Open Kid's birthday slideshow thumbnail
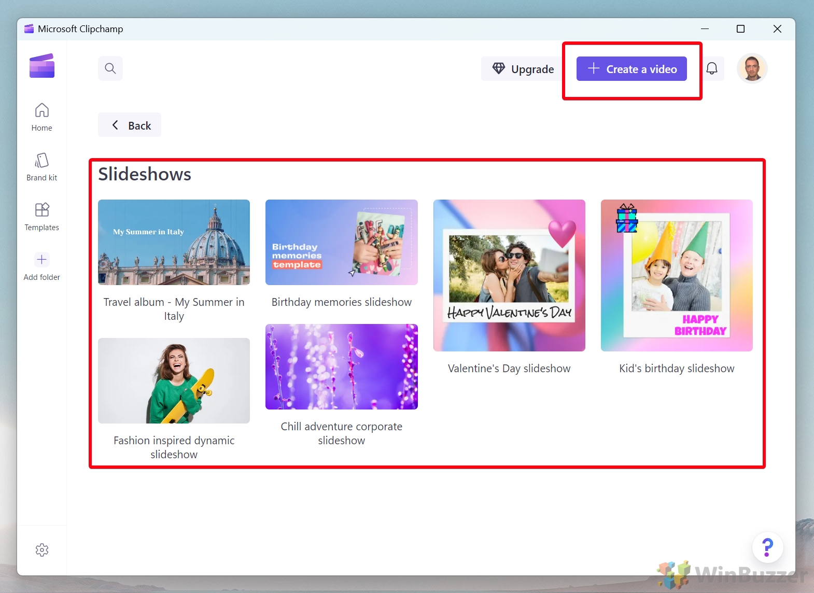Viewport: 814px width, 593px height. pyautogui.click(x=677, y=275)
